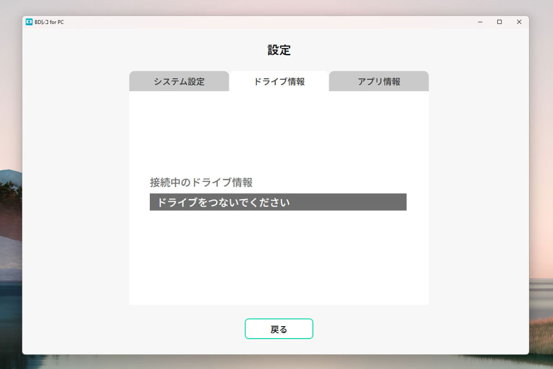Close the BDレコ for PC window
Screen dimensions: 553x369
tap(519, 22)
